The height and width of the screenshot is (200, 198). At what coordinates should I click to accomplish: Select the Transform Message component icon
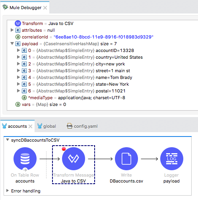(x=74, y=159)
